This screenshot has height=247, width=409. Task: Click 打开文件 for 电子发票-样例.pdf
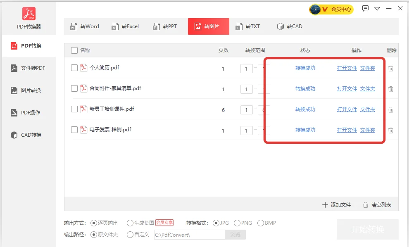tap(347, 130)
